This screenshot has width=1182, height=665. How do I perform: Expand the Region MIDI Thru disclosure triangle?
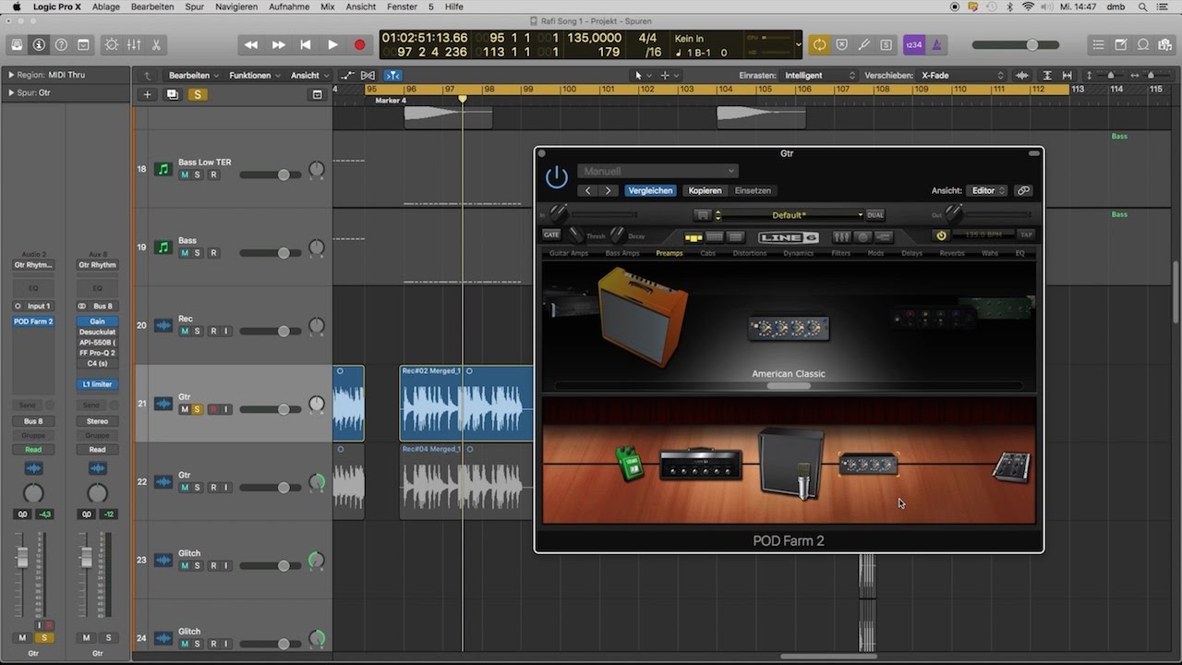pos(11,75)
